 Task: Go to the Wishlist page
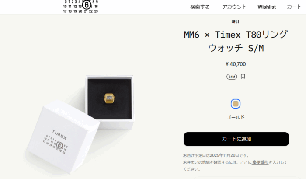(267, 7)
